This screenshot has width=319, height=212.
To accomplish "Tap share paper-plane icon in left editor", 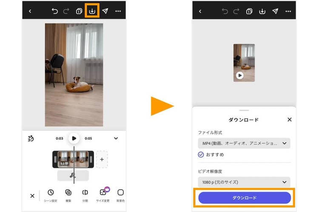I will 105,11.
